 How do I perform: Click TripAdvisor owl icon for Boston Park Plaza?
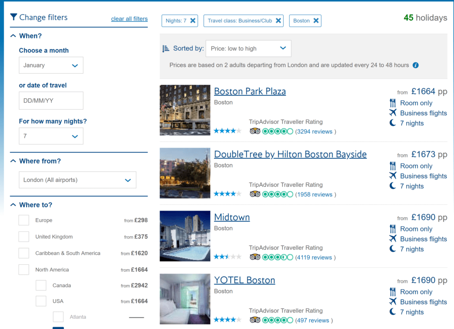[255, 131]
